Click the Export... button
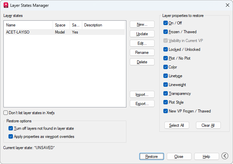Screen dimensions: 233x164 [x=142, y=104]
